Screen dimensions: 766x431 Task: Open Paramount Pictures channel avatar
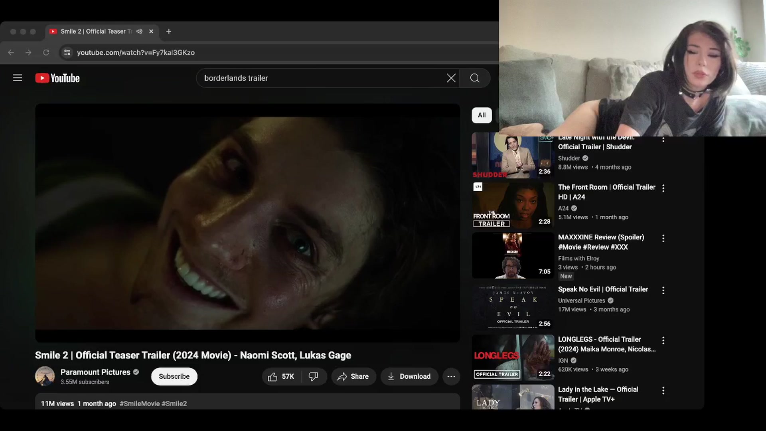click(45, 376)
